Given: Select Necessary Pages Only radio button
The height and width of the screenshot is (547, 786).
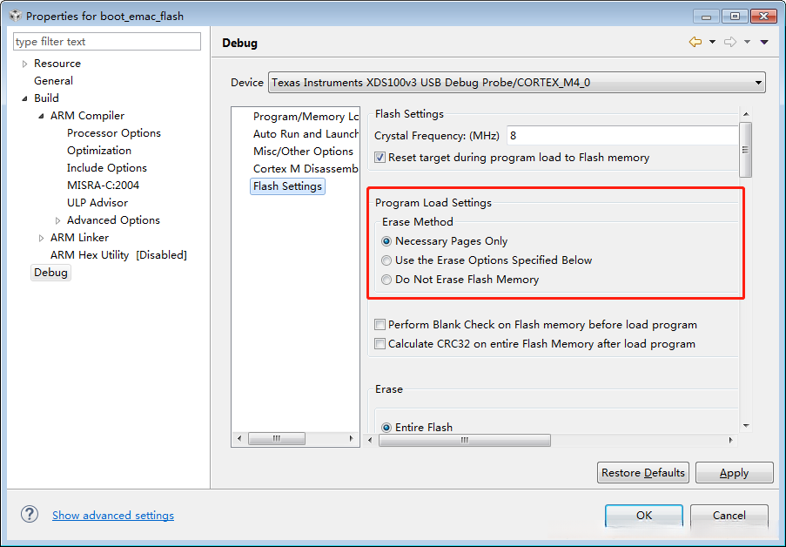Looking at the screenshot, I should [387, 241].
